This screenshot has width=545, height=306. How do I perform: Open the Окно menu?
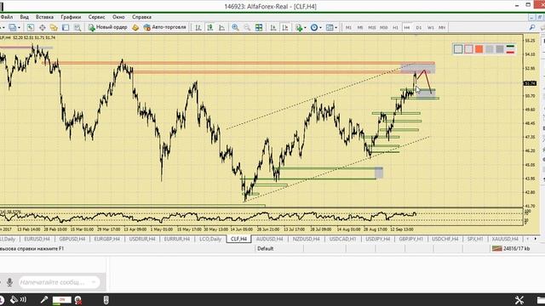(x=118, y=17)
